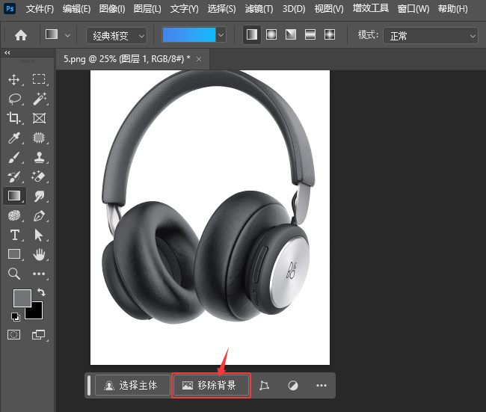Open the 选择(S) menu
The image size is (486, 412).
tap(221, 9)
